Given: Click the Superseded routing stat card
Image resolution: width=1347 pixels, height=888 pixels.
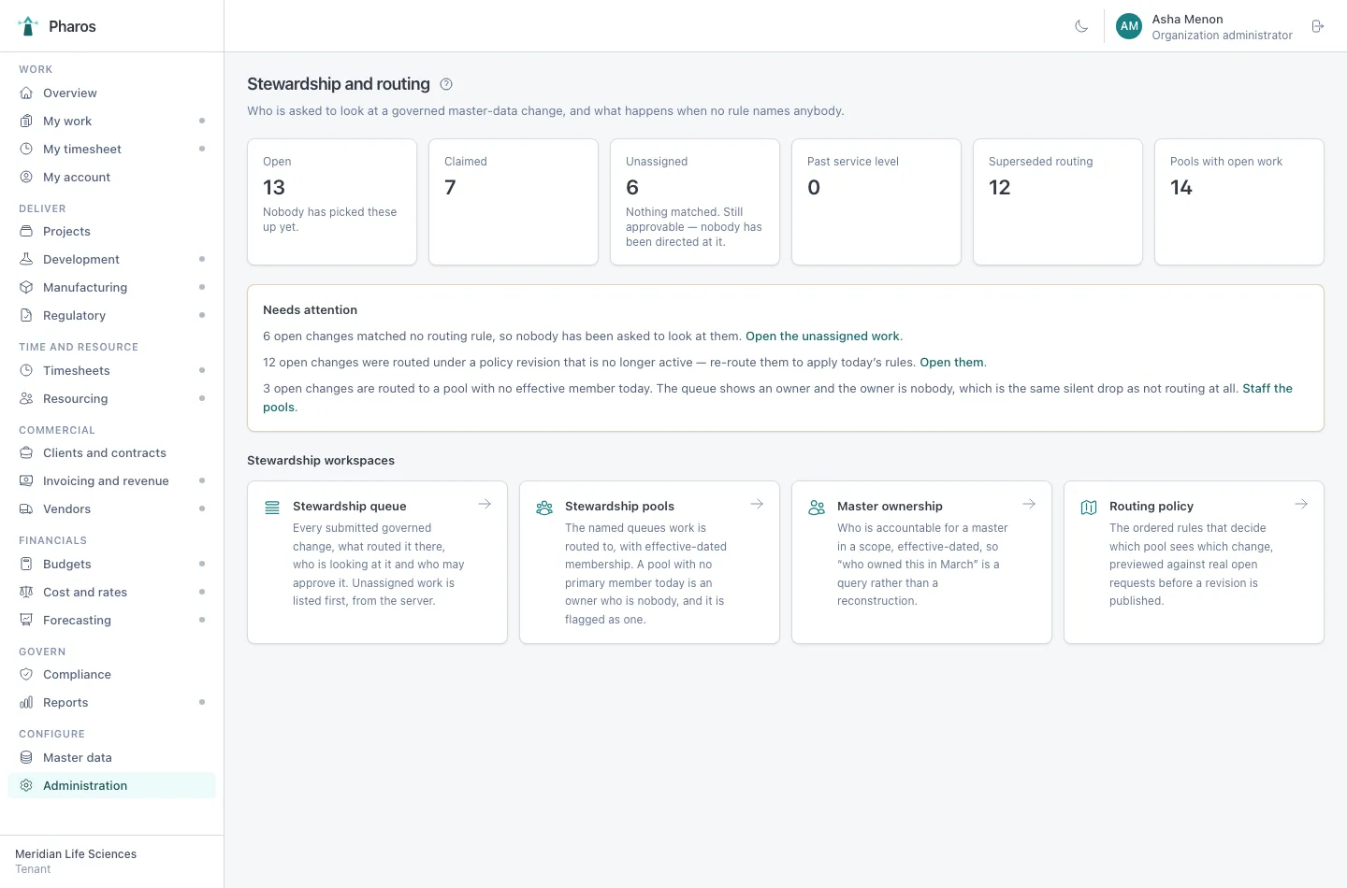Looking at the screenshot, I should [1058, 202].
